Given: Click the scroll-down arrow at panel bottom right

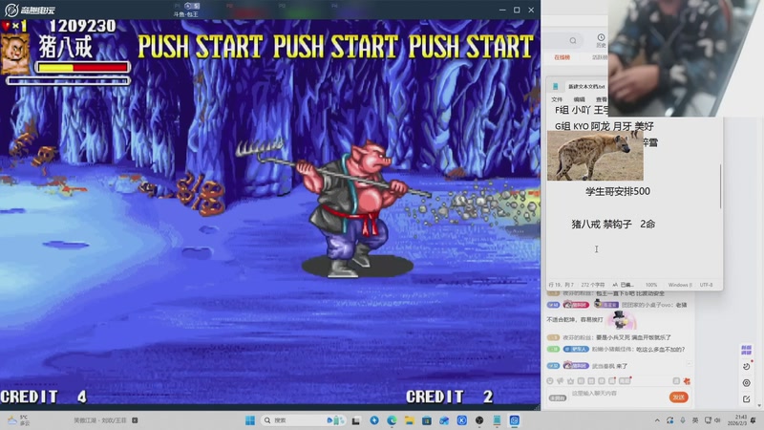Looking at the screenshot, I should pyautogui.click(x=759, y=405).
